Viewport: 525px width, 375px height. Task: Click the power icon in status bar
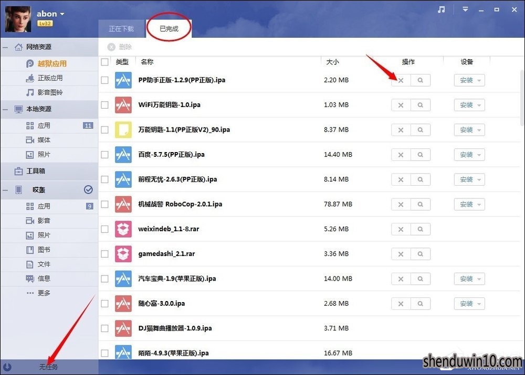[x=7, y=367]
